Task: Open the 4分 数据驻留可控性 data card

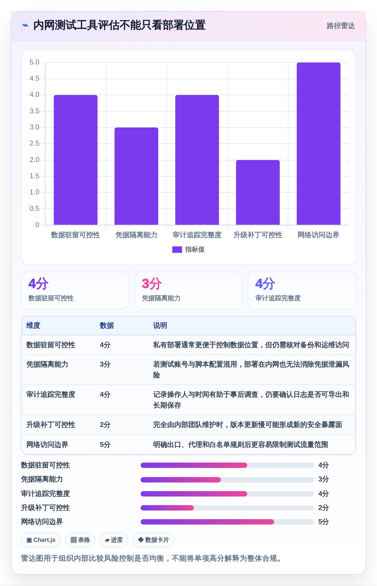Action: 75,290
